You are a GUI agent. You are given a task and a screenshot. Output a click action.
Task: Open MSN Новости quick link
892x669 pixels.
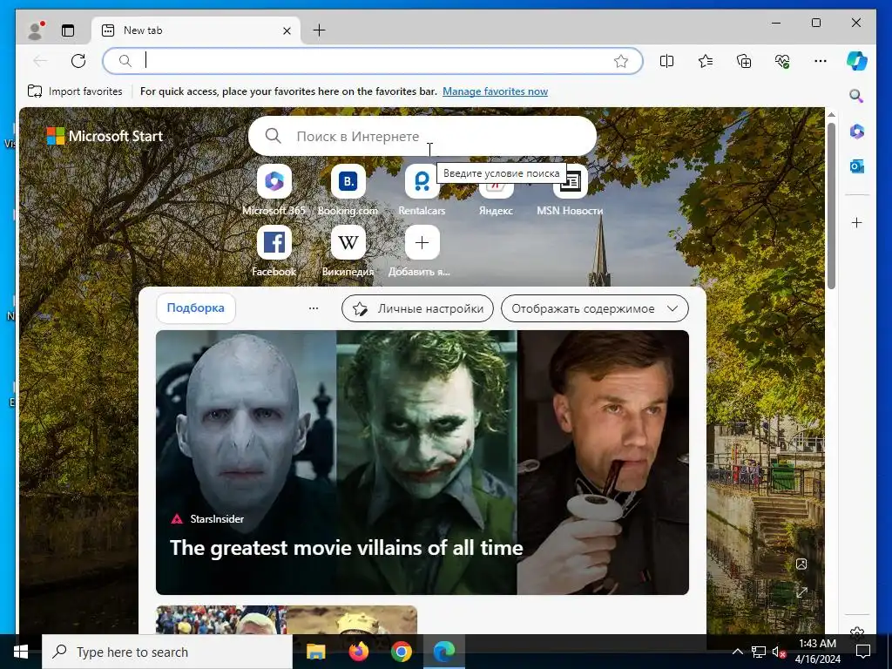(570, 191)
